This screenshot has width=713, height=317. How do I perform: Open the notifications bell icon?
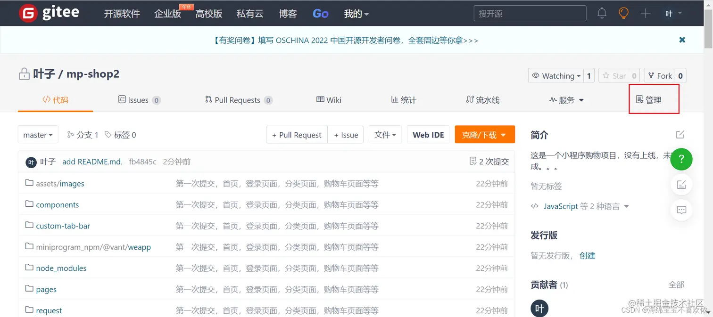[602, 13]
